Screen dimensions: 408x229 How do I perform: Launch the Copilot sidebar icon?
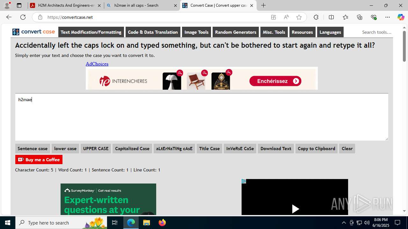[401, 17]
